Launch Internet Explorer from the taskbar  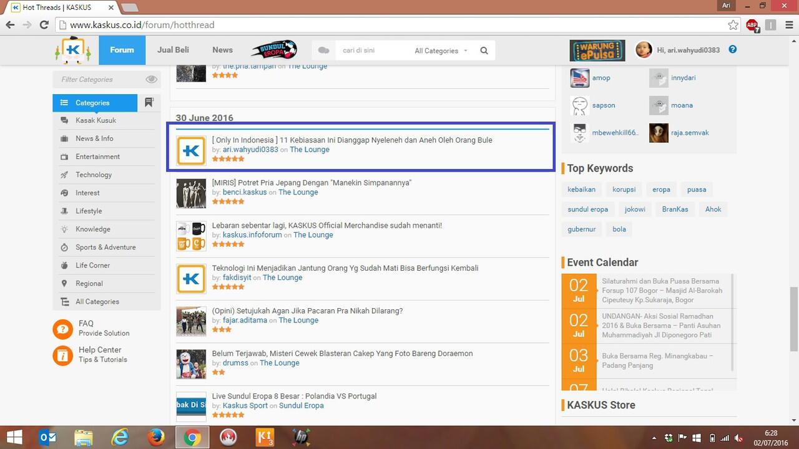(120, 438)
